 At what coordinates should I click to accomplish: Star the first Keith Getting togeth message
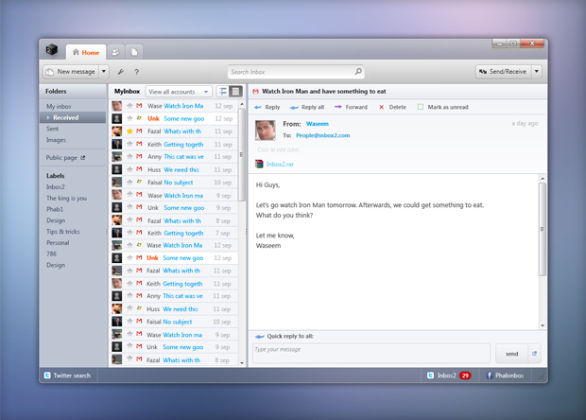(x=129, y=144)
